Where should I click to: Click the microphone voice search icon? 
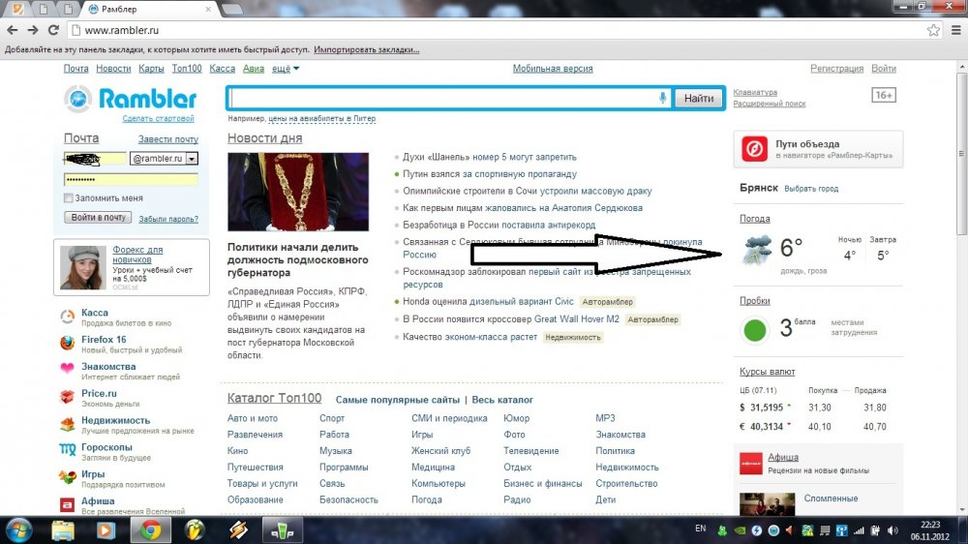coord(662,98)
